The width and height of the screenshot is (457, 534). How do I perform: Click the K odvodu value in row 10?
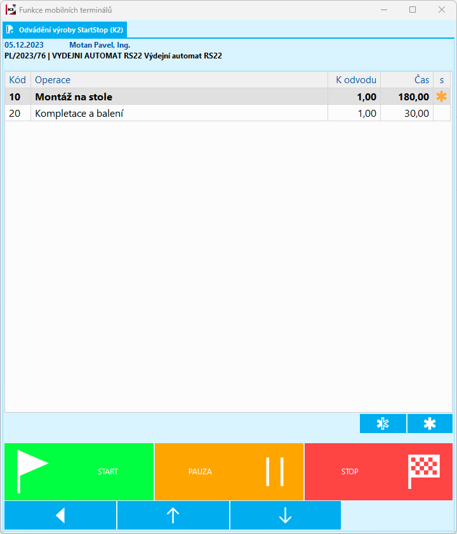pyautogui.click(x=354, y=97)
